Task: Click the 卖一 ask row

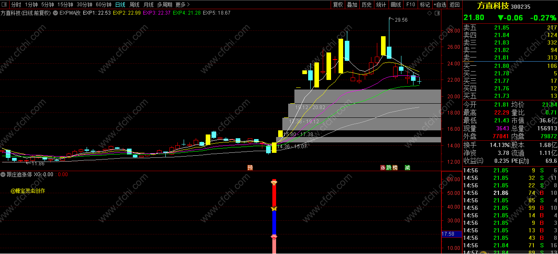Action: tap(510, 57)
